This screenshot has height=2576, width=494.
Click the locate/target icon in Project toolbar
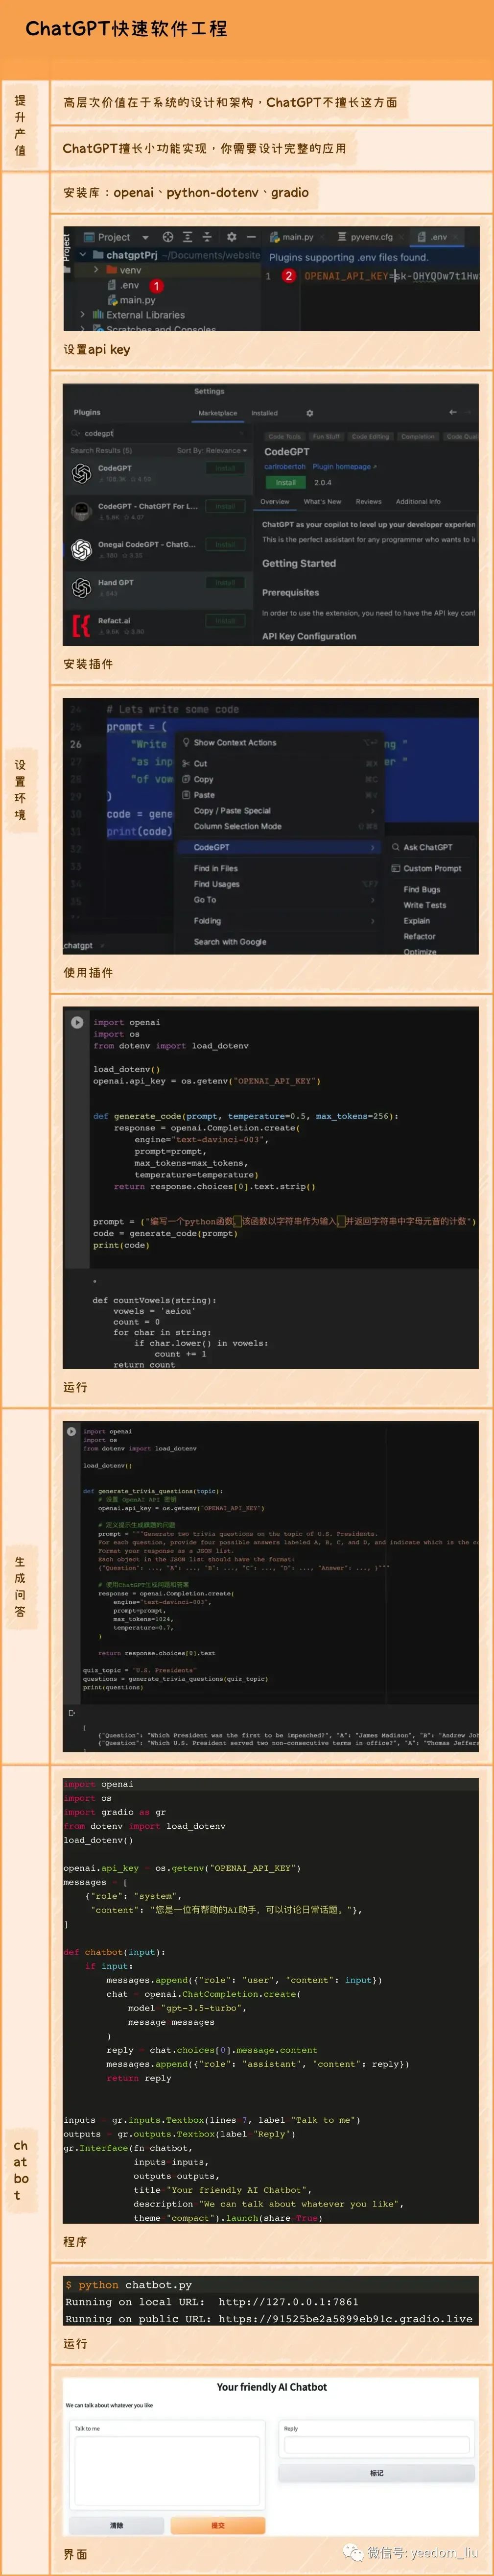(x=168, y=237)
